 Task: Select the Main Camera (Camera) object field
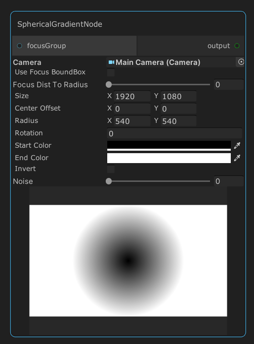tap(171, 62)
